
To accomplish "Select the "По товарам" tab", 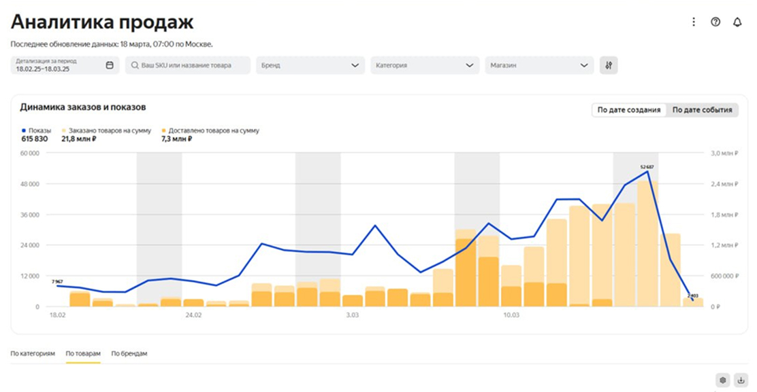I will [83, 353].
